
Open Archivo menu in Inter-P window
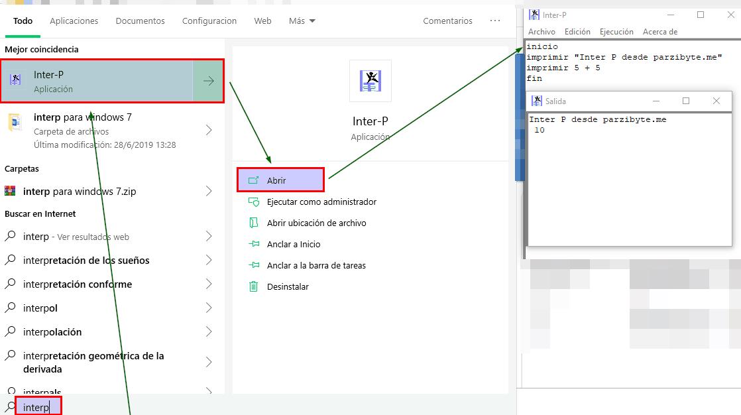[x=541, y=32]
